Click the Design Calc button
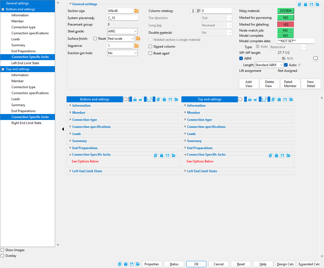 click(x=285, y=264)
